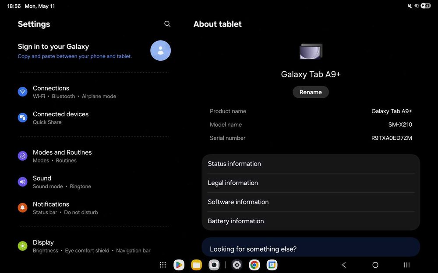
Task: Tap the mute icon in status bar
Action: click(410, 6)
